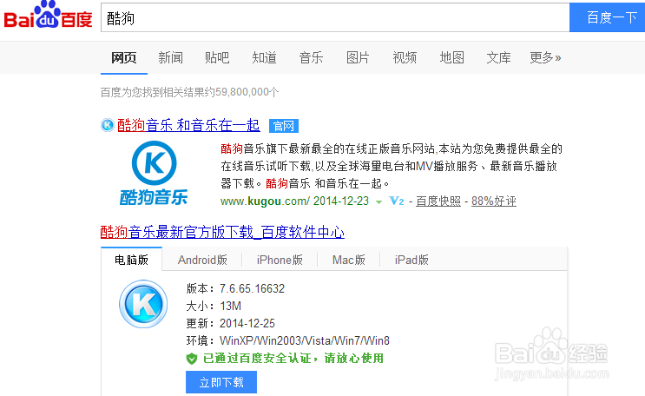
Task: Click the Kugou K app icon in software card
Action: (x=143, y=304)
